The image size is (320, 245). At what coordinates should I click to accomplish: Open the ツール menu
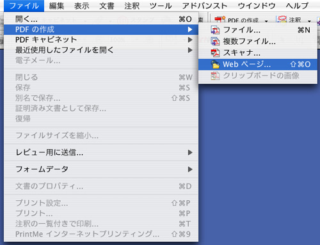tap(161, 6)
